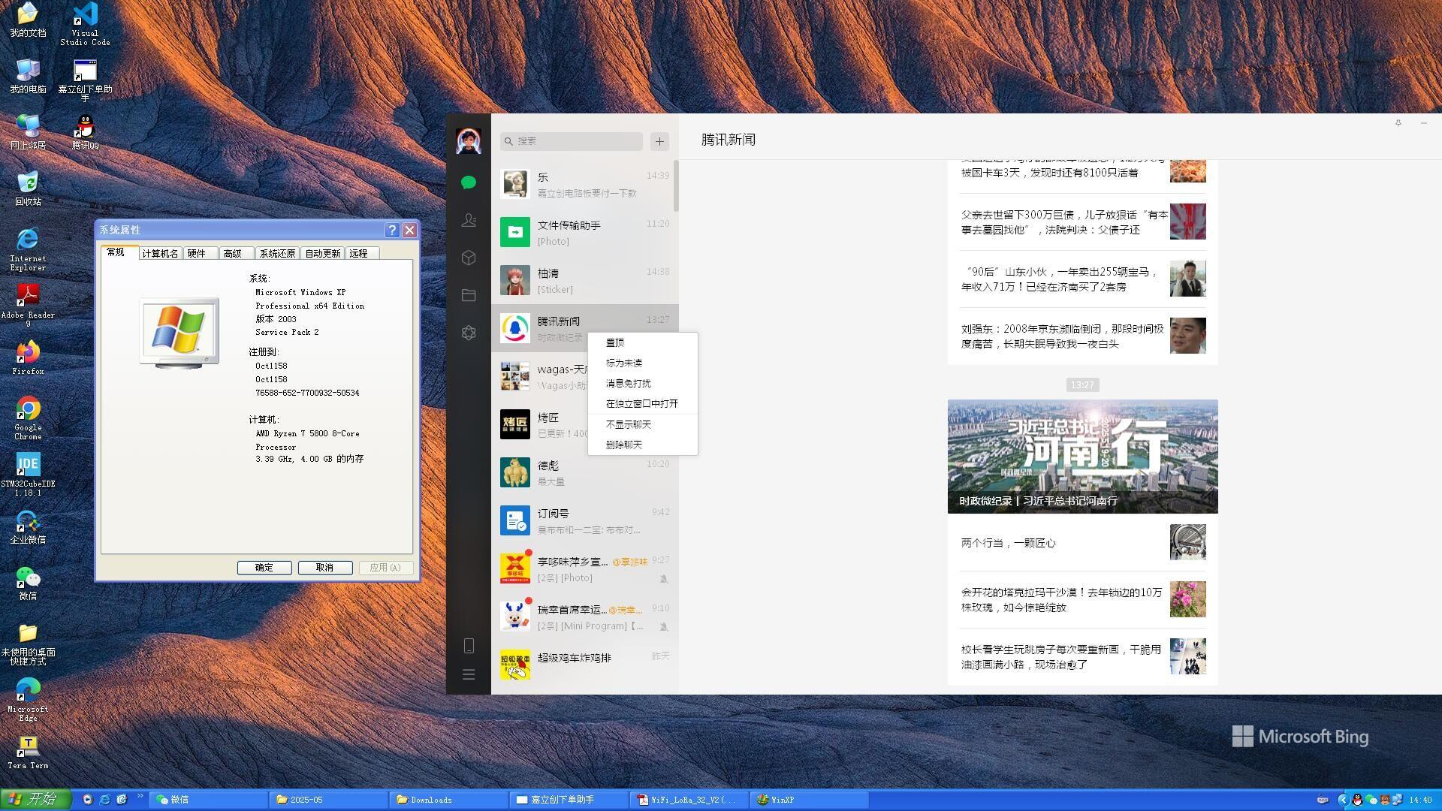The image size is (1442, 811).
Task: Pin WeChat window on top
Action: pos(1398,122)
